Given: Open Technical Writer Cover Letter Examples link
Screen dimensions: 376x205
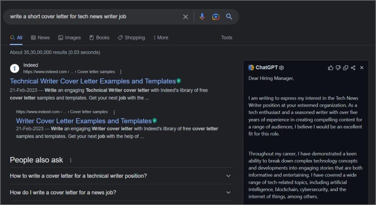Looking at the screenshot, I should tap(93, 81).
